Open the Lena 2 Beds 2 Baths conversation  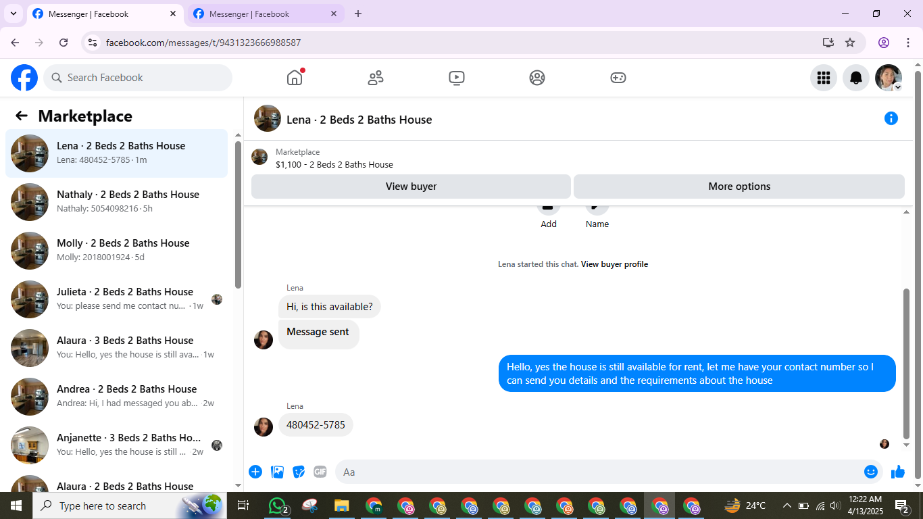(x=116, y=153)
